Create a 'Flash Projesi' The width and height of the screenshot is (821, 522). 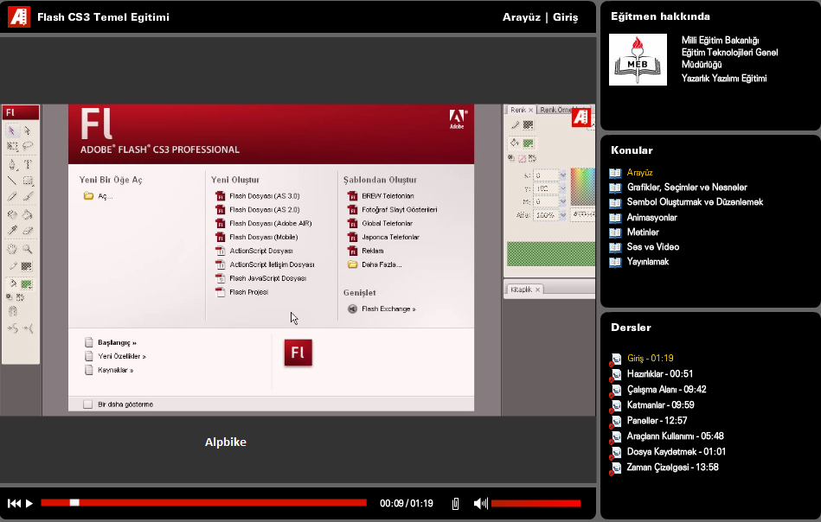[241, 292]
